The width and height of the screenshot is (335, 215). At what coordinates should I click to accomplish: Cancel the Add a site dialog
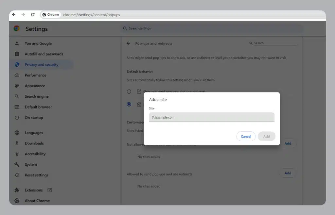coord(246,136)
